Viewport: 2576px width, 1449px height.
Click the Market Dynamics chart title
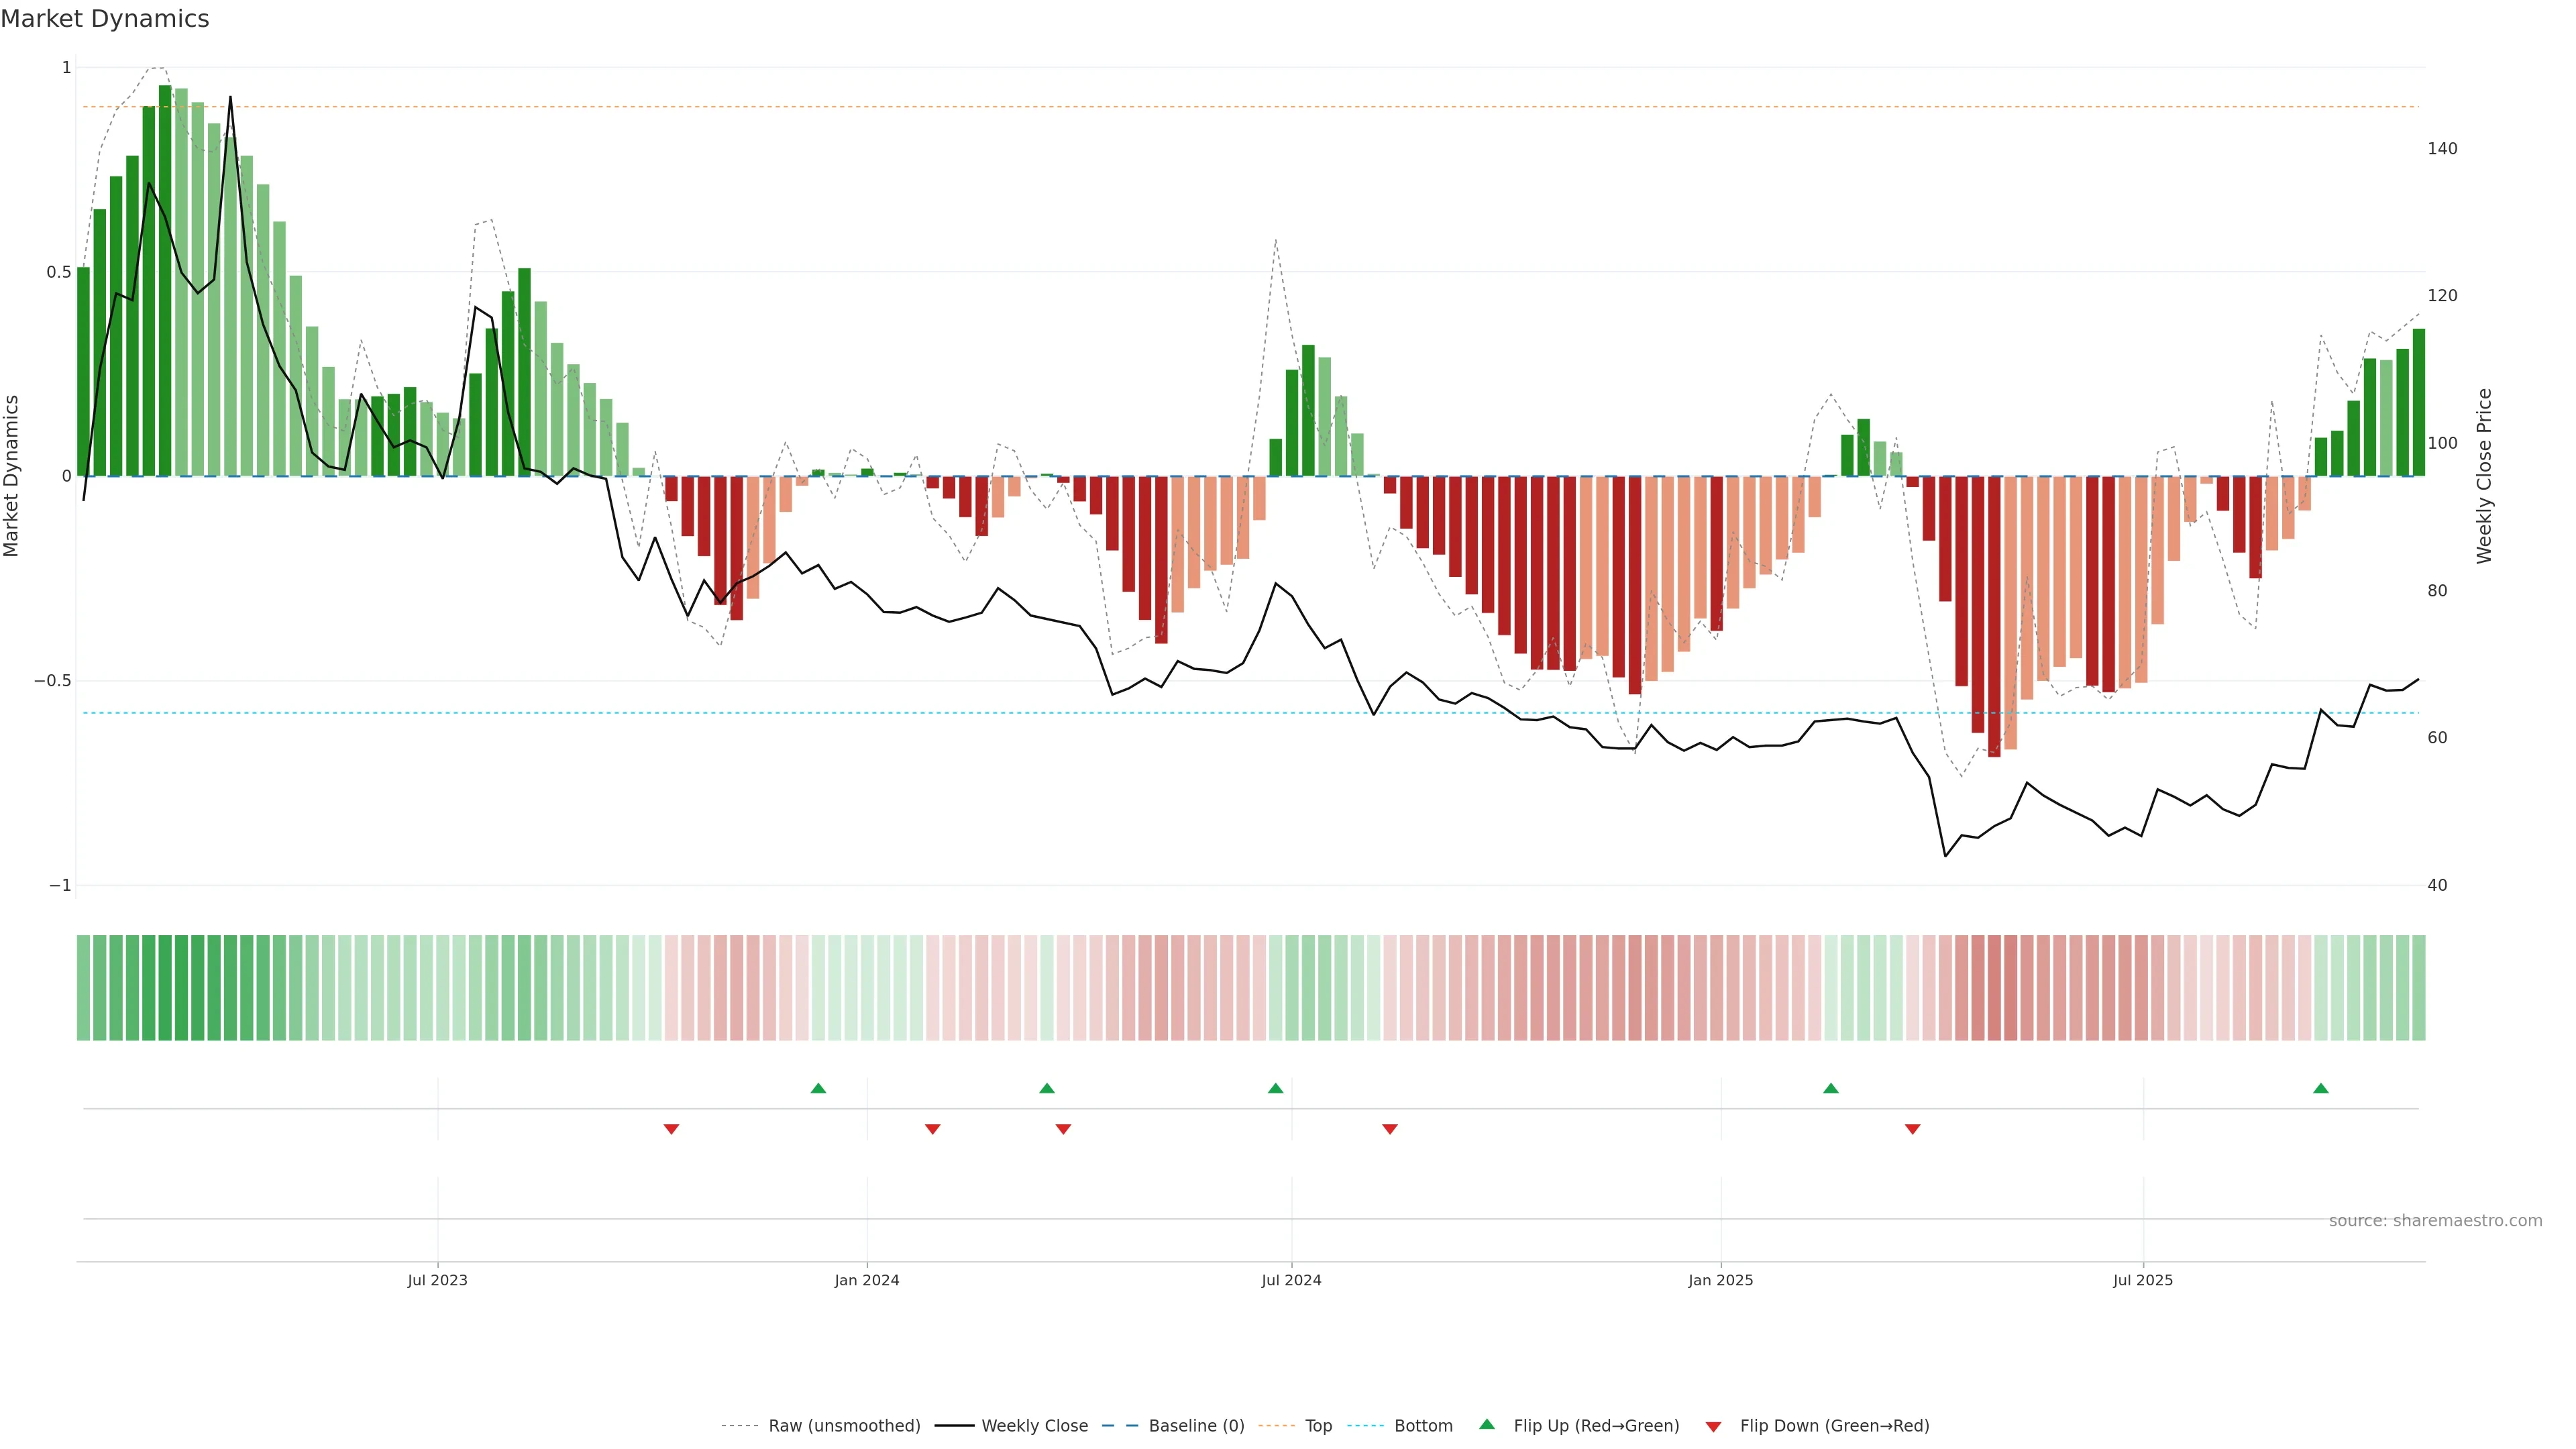pyautogui.click(x=105, y=19)
